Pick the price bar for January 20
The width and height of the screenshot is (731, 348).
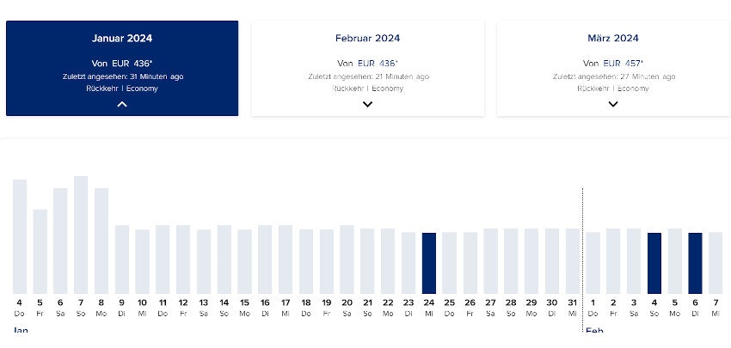[x=347, y=259]
